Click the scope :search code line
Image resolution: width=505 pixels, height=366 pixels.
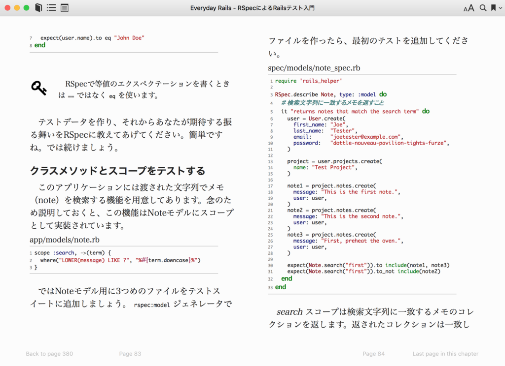72,253
